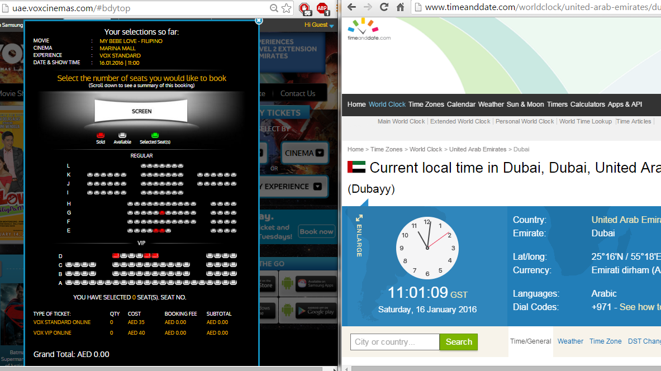Click the United Arab Emirates flag icon
Image resolution: width=661 pixels, height=371 pixels.
pyautogui.click(x=356, y=167)
